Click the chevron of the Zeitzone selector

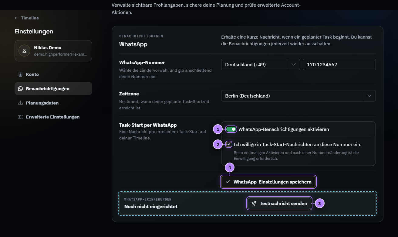click(x=369, y=96)
